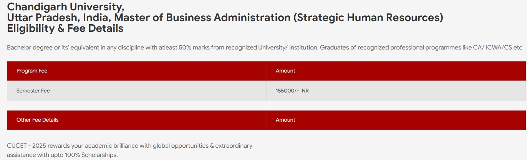
Task: Select "(Strategic Human Resources)" in the heading
Action: (x=368, y=18)
